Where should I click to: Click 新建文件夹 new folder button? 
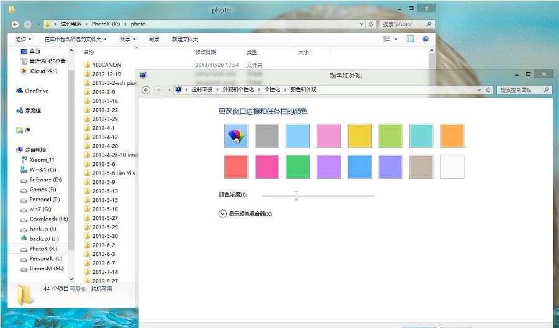click(184, 39)
